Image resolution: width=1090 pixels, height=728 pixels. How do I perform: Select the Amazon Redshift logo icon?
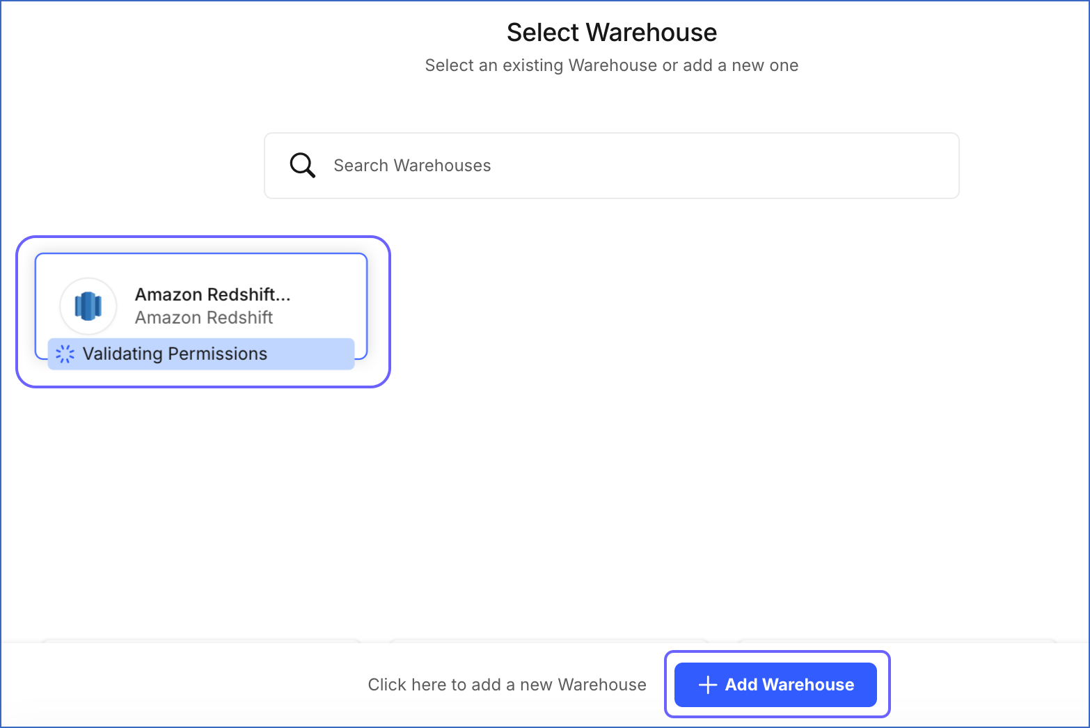88,306
